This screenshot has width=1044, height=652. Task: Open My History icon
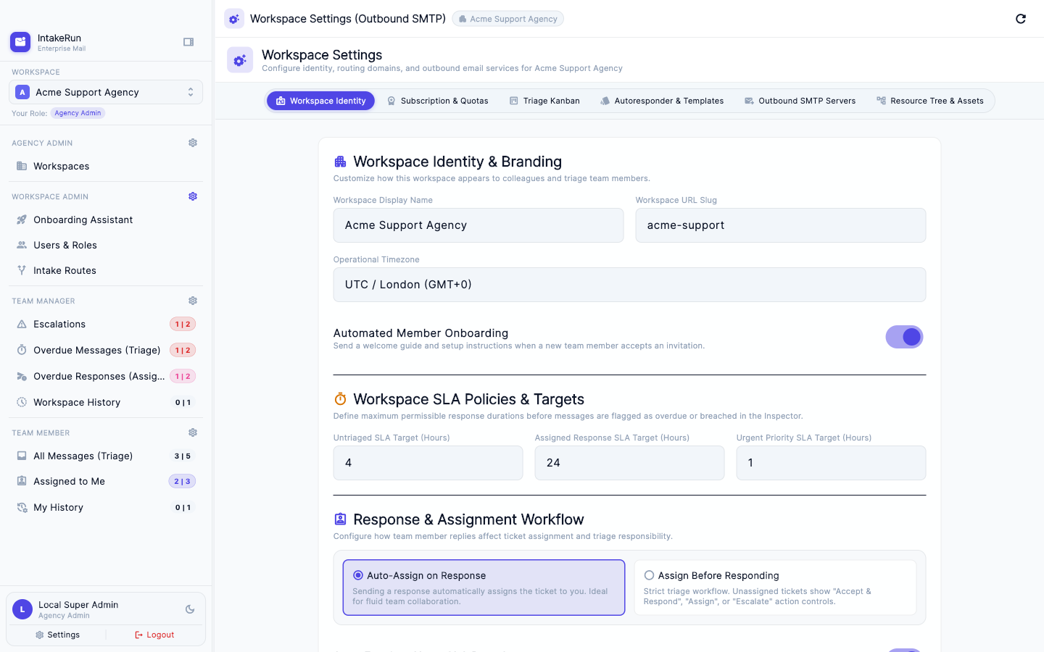(x=22, y=507)
